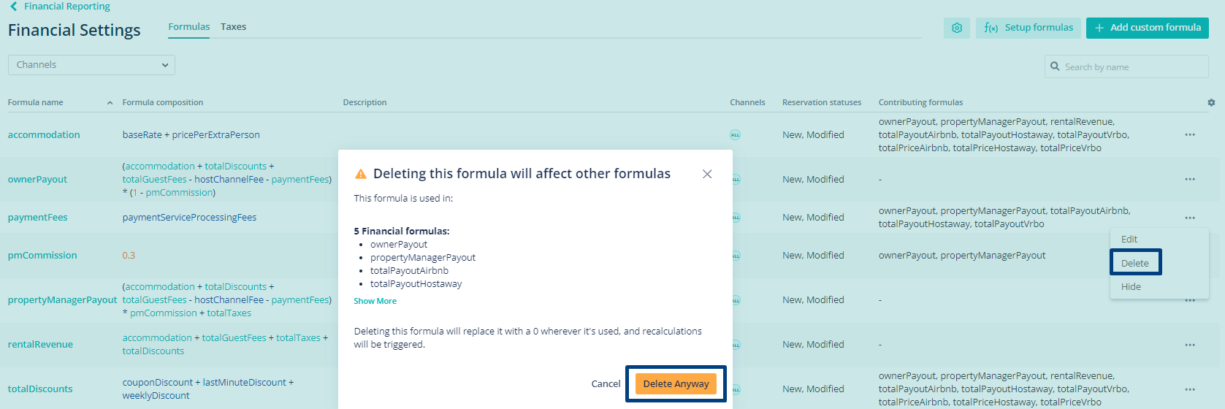Open the three-dot menu for accommodation row
Image resolution: width=1225 pixels, height=409 pixels.
point(1190,134)
